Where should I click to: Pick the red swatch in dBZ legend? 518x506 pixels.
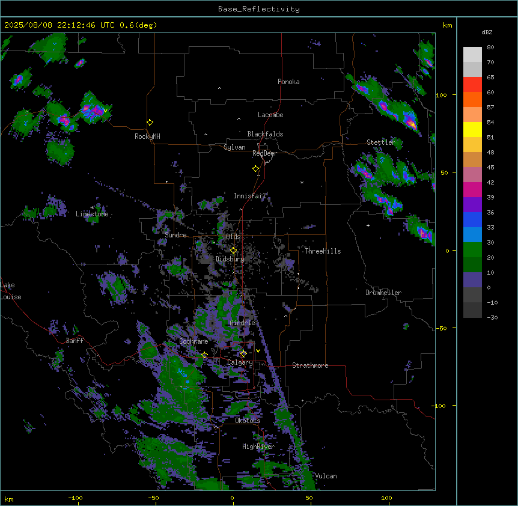[472, 84]
